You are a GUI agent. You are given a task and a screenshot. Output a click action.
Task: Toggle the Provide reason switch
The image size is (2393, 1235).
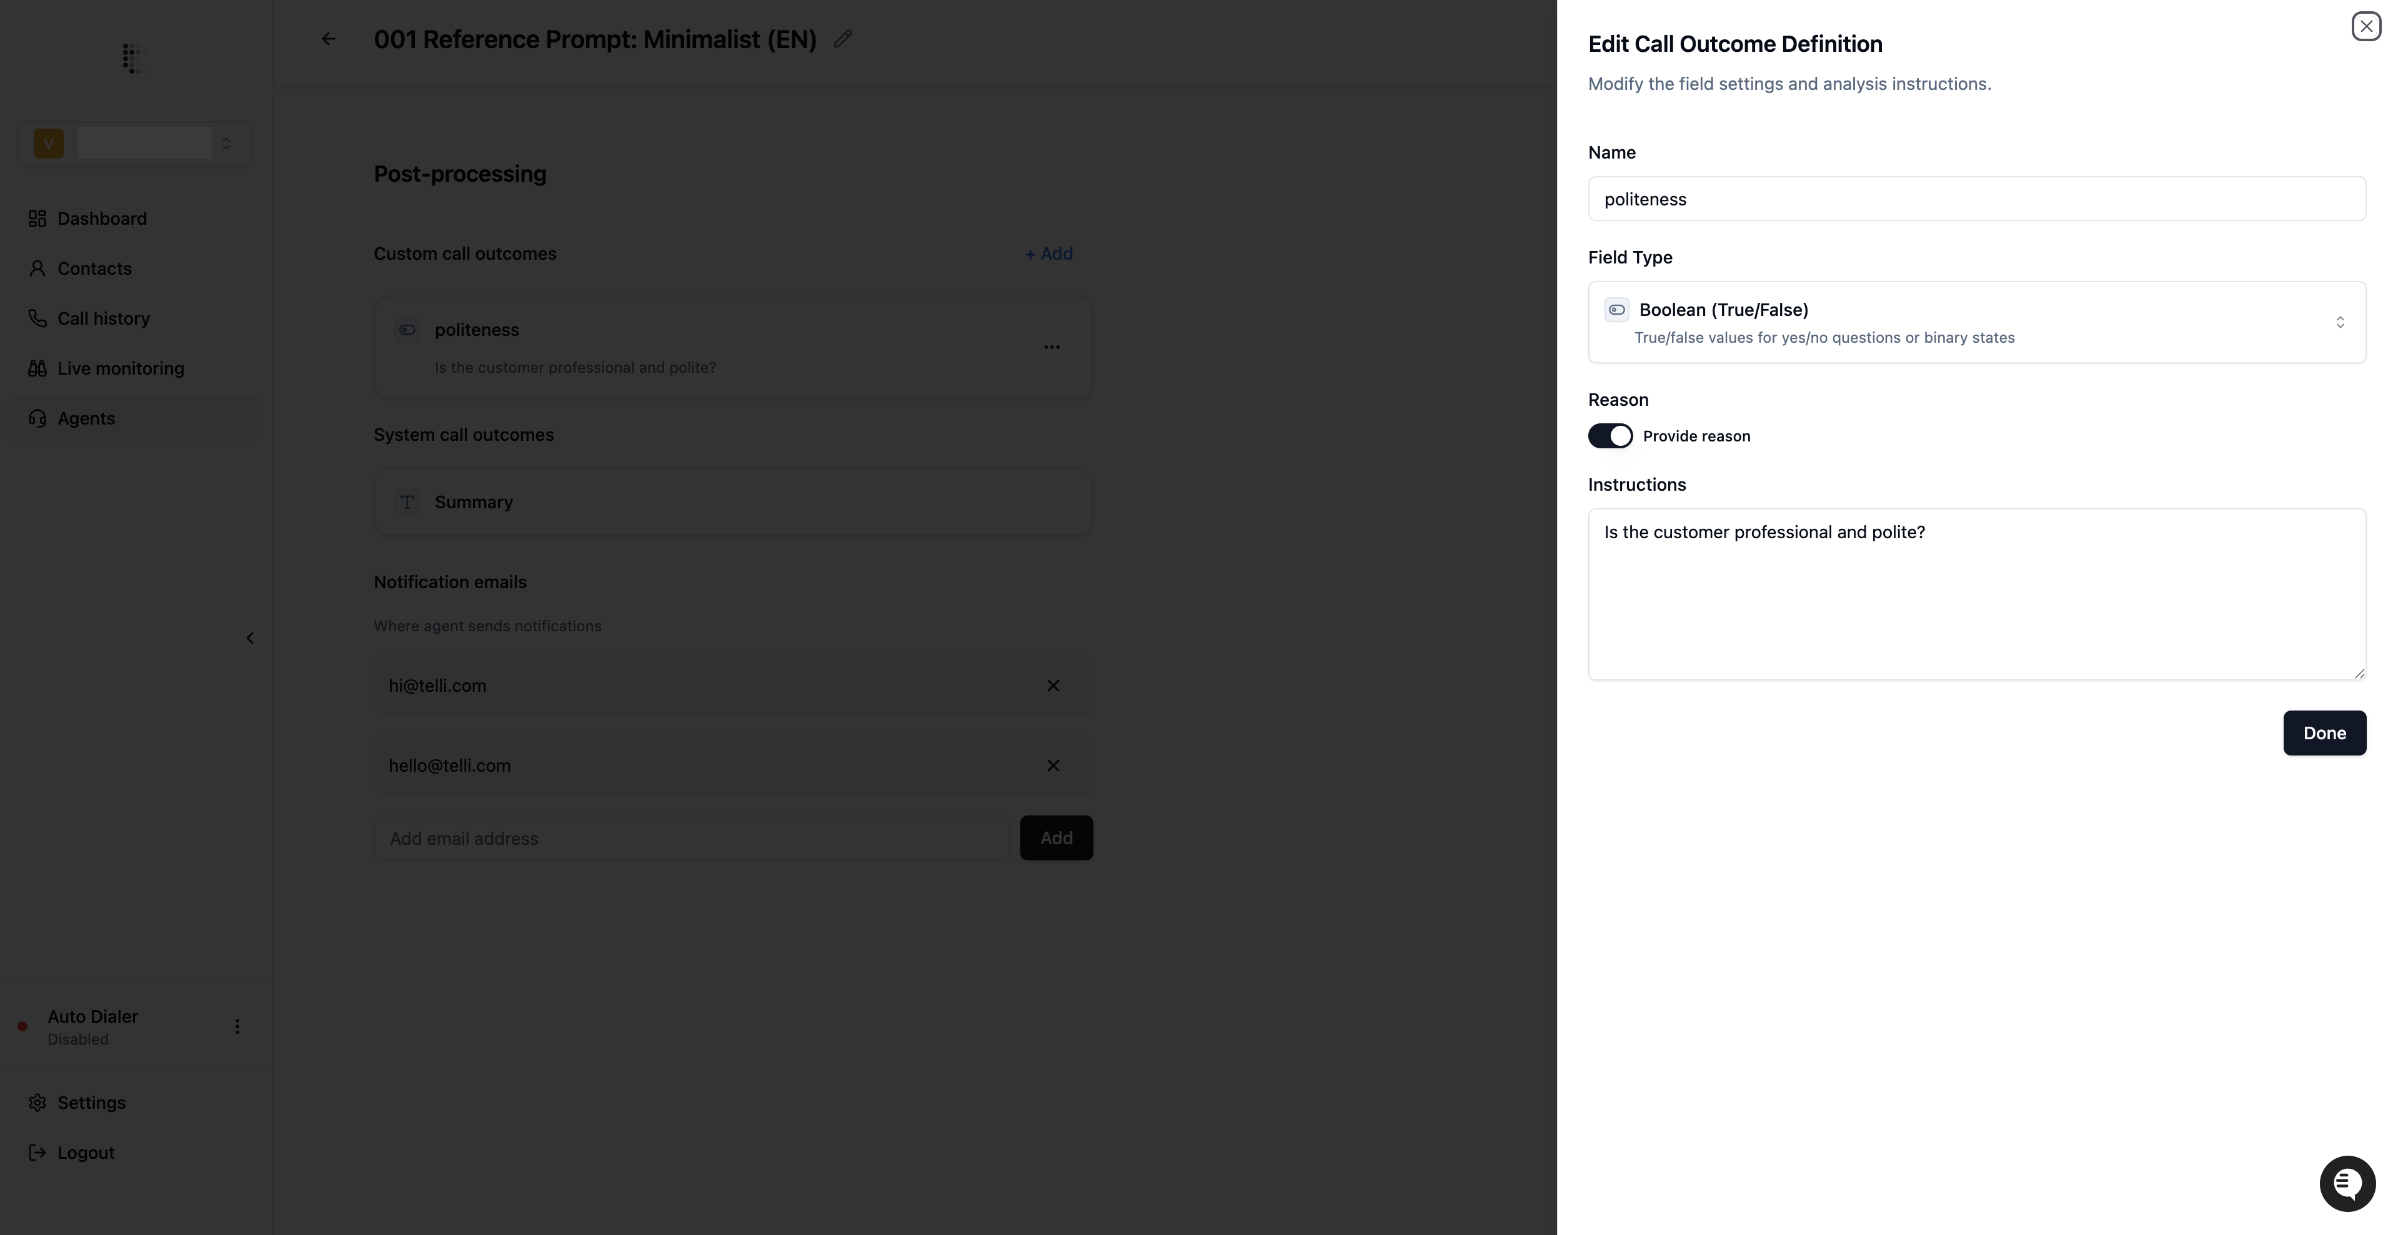pyautogui.click(x=1610, y=436)
